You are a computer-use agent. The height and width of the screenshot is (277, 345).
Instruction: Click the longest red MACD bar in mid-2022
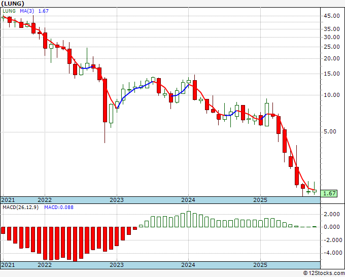75,244
